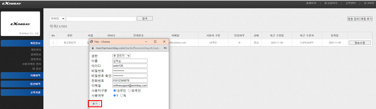
Task: Click the 정상 status cell
Action: click(x=256, y=43)
